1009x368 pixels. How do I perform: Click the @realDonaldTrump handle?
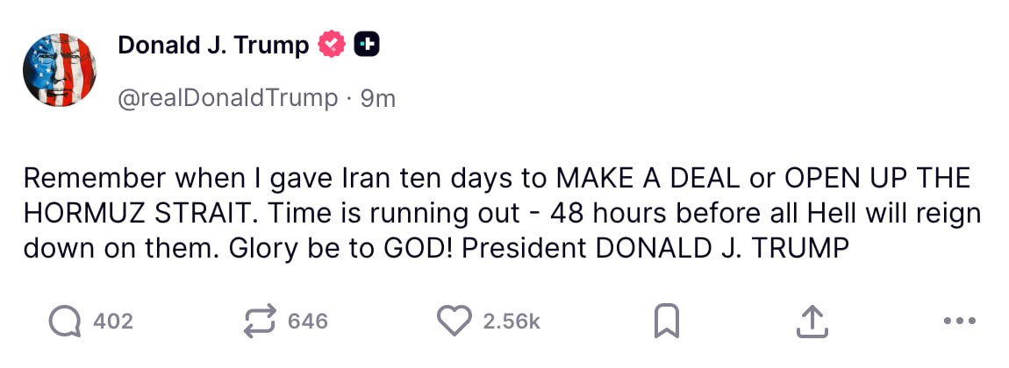point(228,99)
